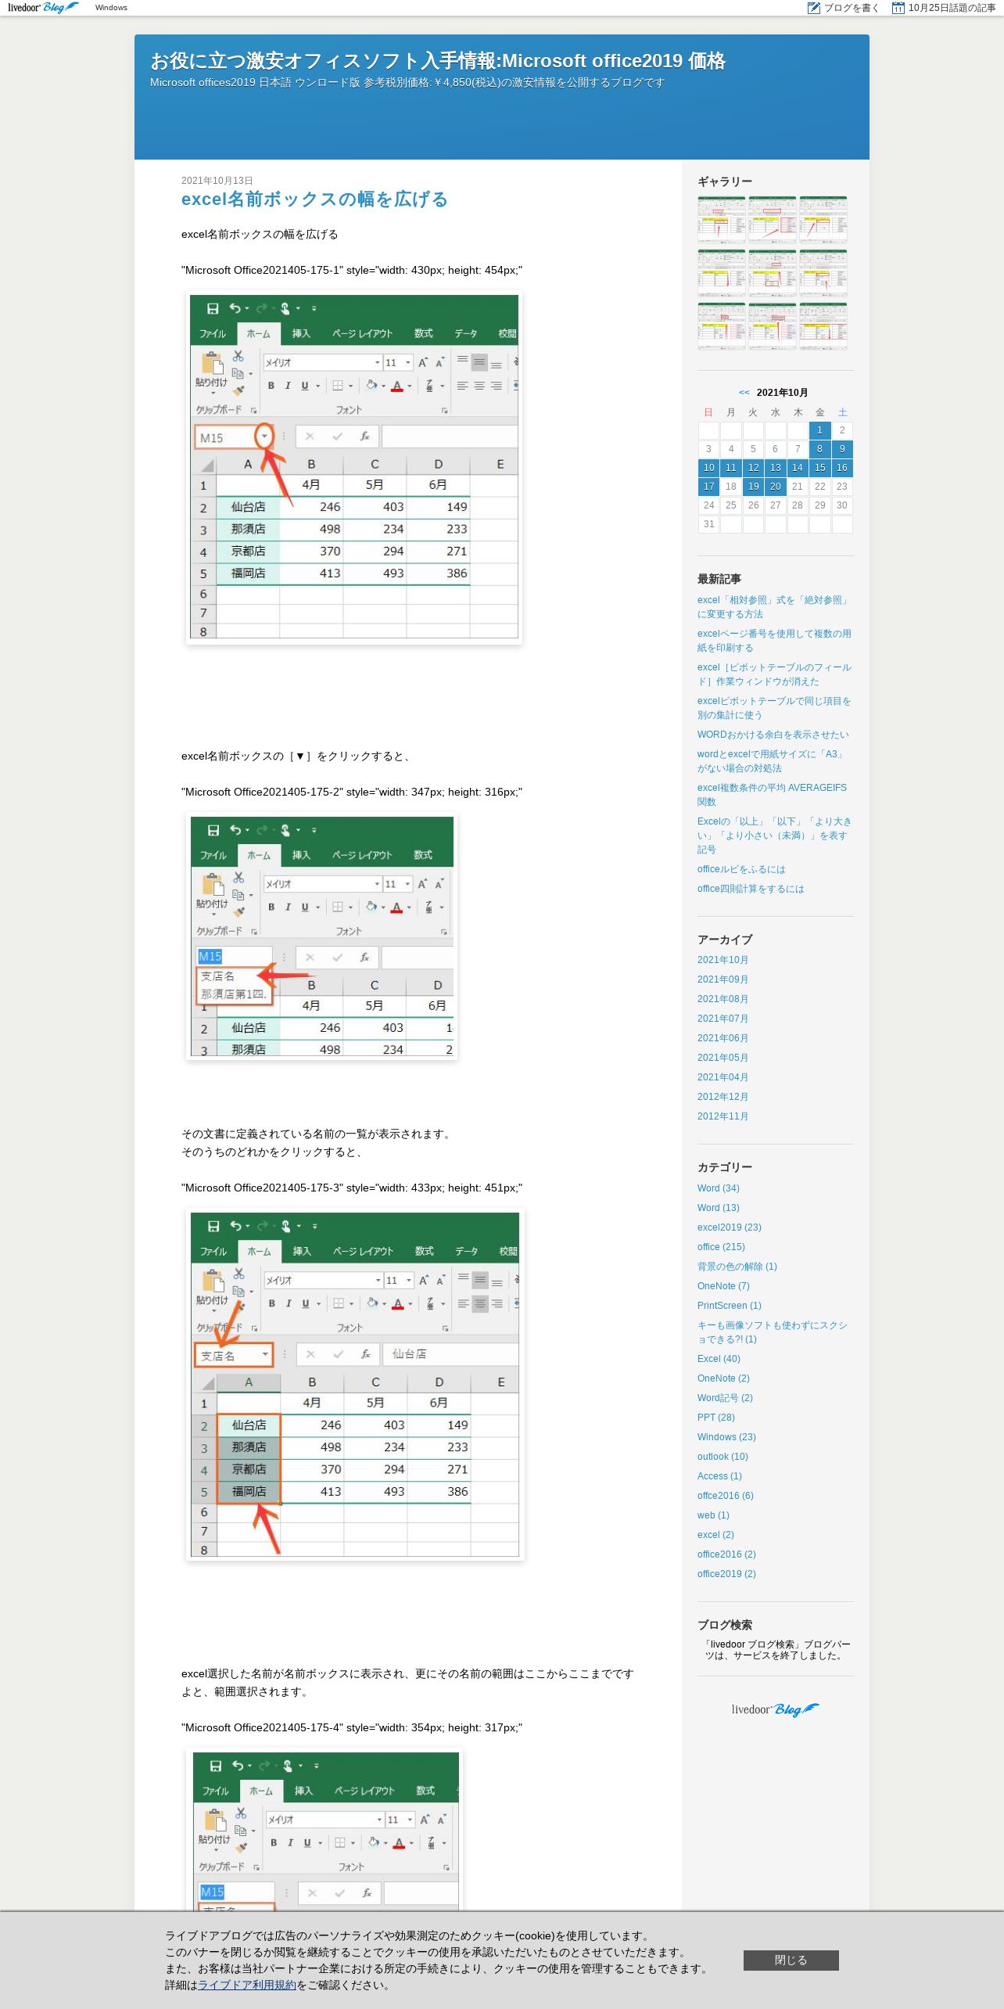The width and height of the screenshot is (1004, 2009).
Task: Open article office四則計算をするには
Action: tap(750, 889)
